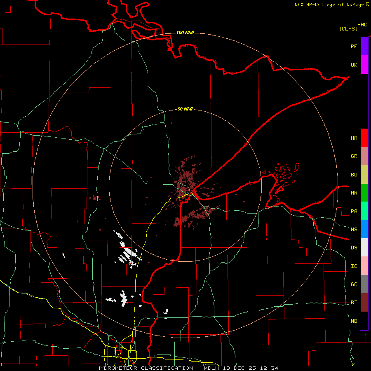Image resolution: width=371 pixels, height=371 pixels.
Task: Click the 100 NMI range ring label
Action: (x=185, y=33)
